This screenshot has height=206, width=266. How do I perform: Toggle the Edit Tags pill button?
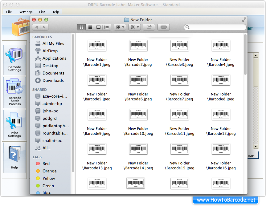point(163,27)
